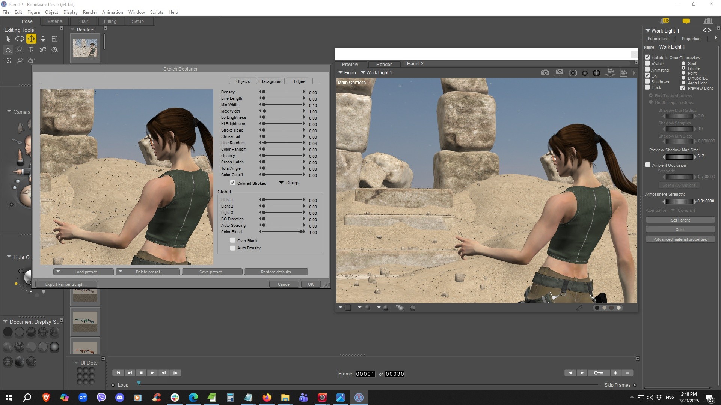The image size is (721, 405).
Task: Enable the Over Black checkbox
Action: (233, 241)
